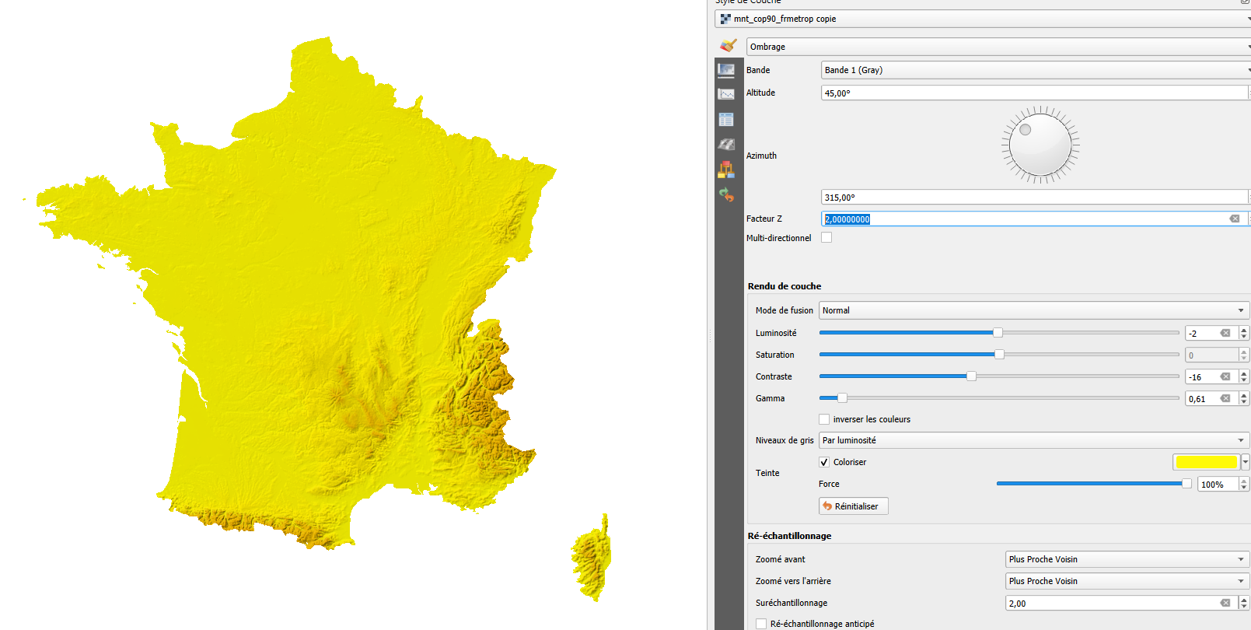Open the style History undo/redo icon
The width and height of the screenshot is (1251, 630).
pyautogui.click(x=726, y=194)
